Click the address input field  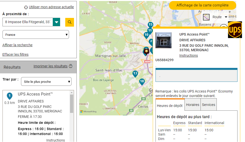pos(28,22)
